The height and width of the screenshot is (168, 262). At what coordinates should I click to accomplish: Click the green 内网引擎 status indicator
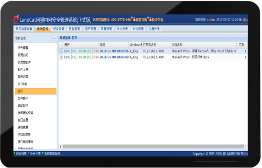pos(14,153)
